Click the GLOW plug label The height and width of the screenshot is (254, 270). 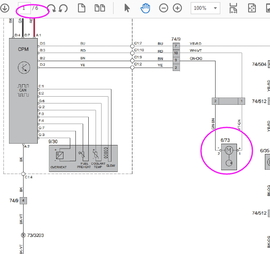tap(111, 165)
